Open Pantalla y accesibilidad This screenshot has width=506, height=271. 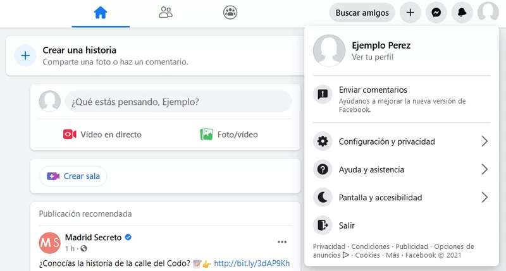click(x=402, y=198)
